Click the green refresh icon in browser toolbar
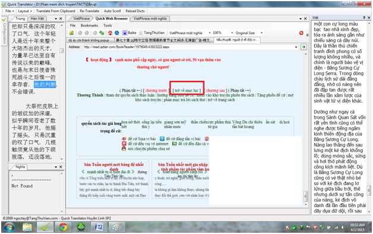The width and height of the screenshot is (373, 234). point(102,33)
